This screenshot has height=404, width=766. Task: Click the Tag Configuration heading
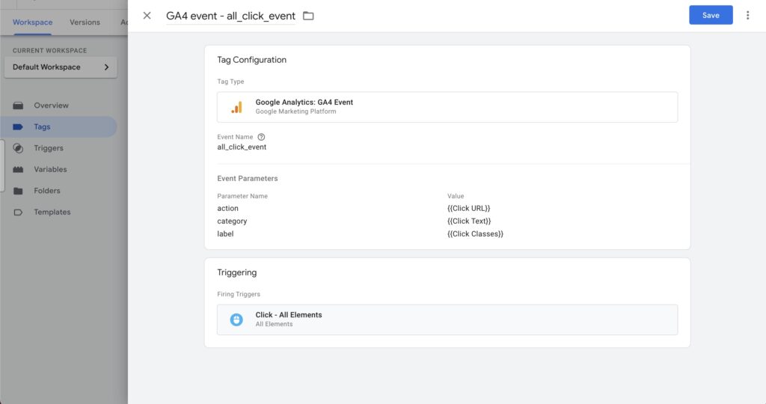click(x=251, y=60)
